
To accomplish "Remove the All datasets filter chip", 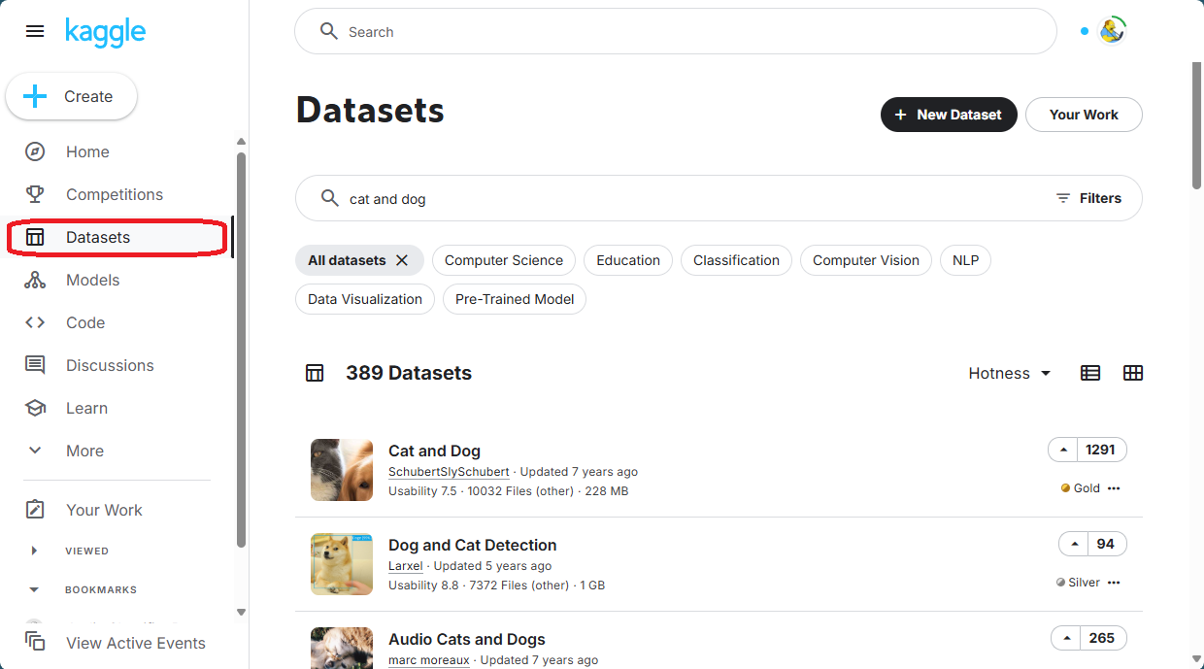I will [402, 260].
